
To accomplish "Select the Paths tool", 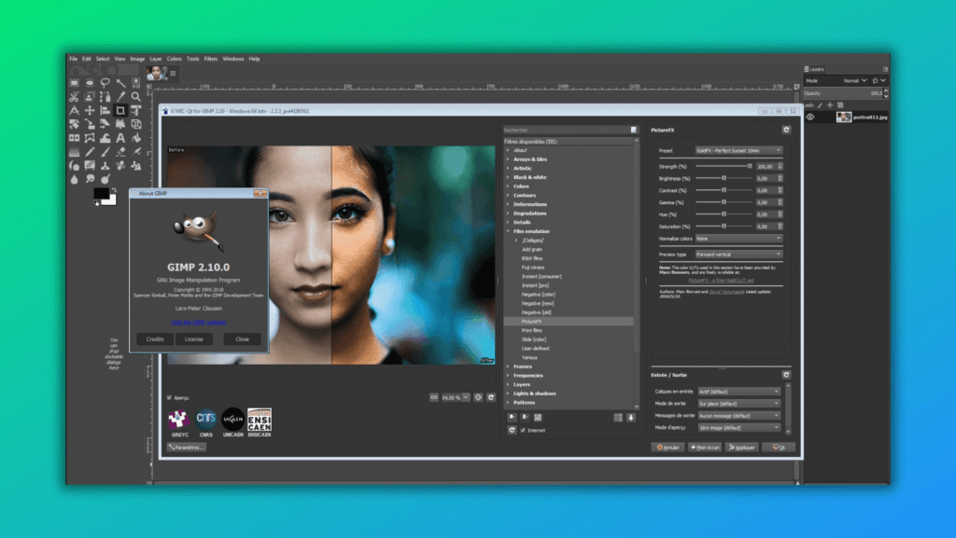I will [105, 97].
